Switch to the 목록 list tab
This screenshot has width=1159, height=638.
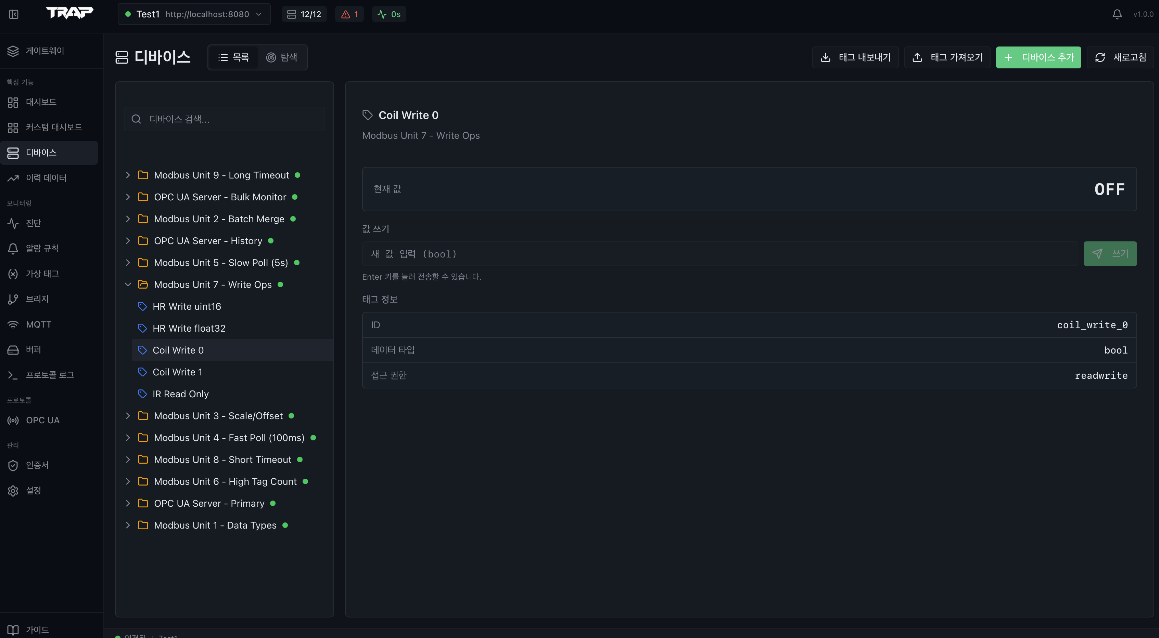(x=233, y=57)
